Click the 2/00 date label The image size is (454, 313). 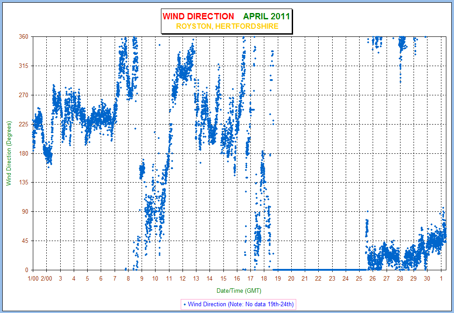pyautogui.click(x=46, y=278)
